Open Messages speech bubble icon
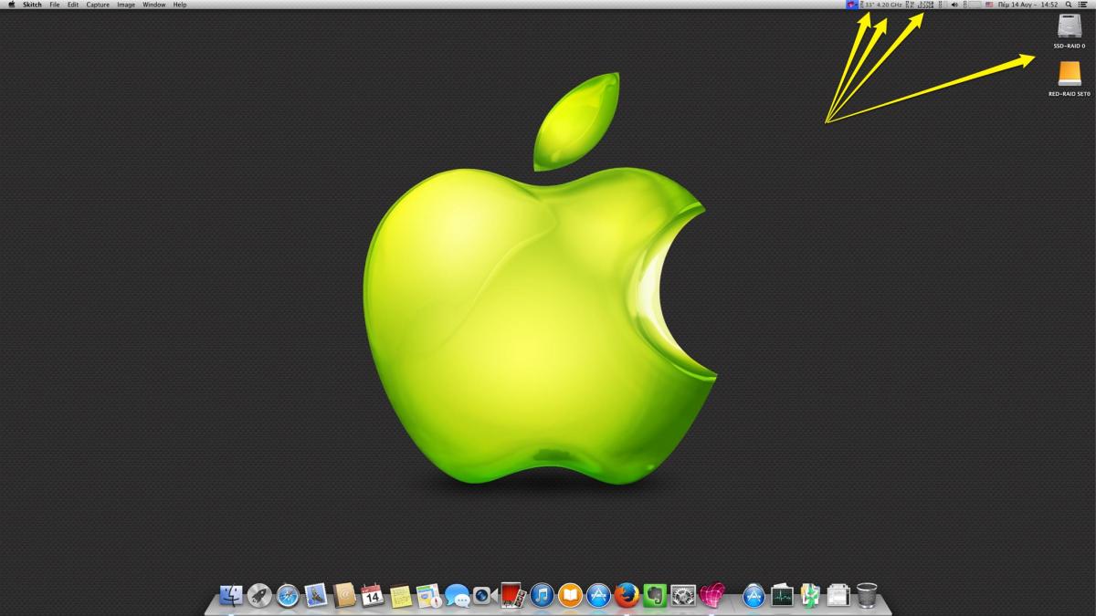The width and height of the screenshot is (1096, 616). (457, 596)
